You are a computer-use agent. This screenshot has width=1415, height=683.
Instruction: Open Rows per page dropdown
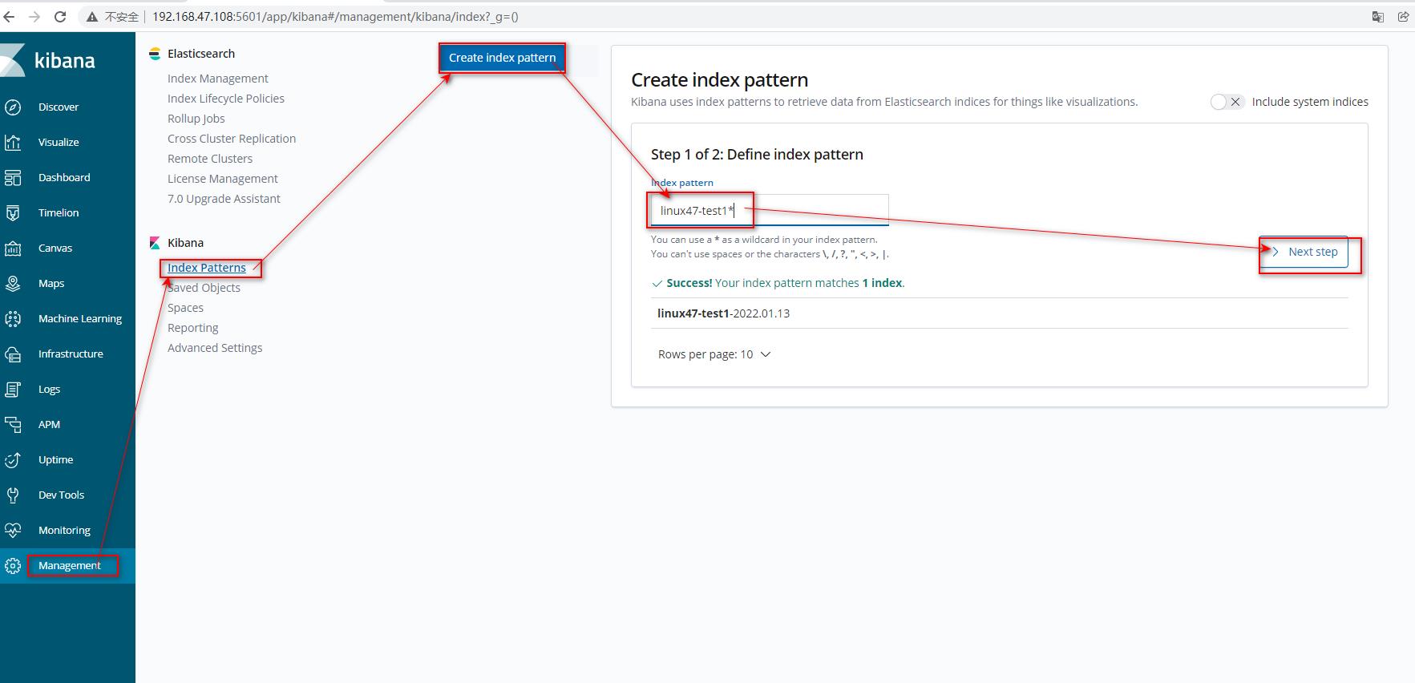coord(714,354)
